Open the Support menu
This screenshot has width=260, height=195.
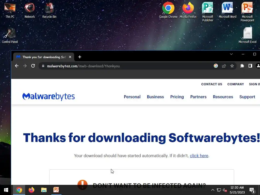tap(247, 97)
